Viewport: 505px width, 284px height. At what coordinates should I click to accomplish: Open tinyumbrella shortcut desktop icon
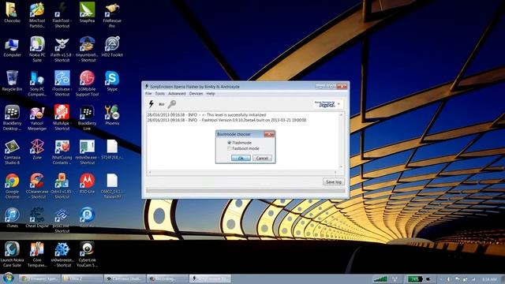point(87,49)
